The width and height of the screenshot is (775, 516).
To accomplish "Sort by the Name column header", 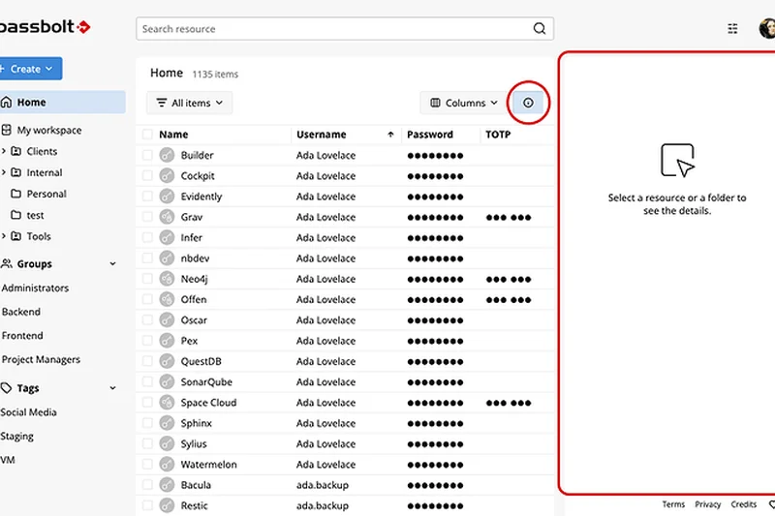I will click(x=173, y=135).
